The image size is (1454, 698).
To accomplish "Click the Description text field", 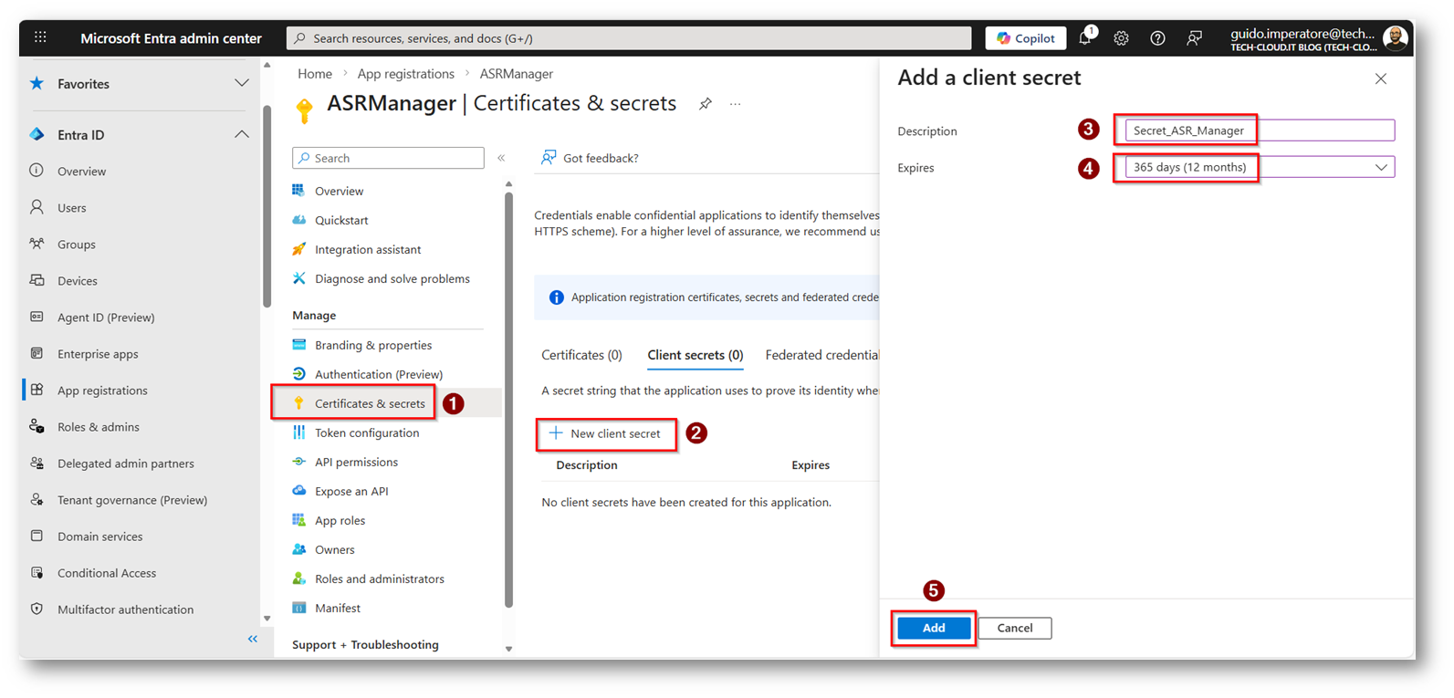I will click(1259, 130).
